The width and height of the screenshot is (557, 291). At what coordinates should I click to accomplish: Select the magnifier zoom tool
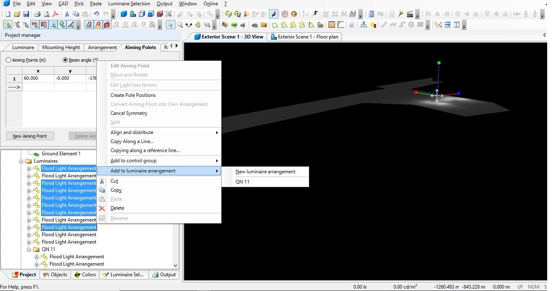180,25
